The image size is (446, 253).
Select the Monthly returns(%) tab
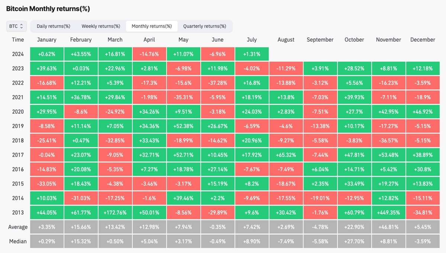(152, 26)
